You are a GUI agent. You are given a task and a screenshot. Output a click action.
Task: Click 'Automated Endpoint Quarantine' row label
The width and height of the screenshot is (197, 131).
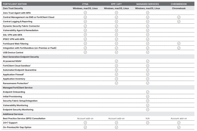click(x=20, y=70)
